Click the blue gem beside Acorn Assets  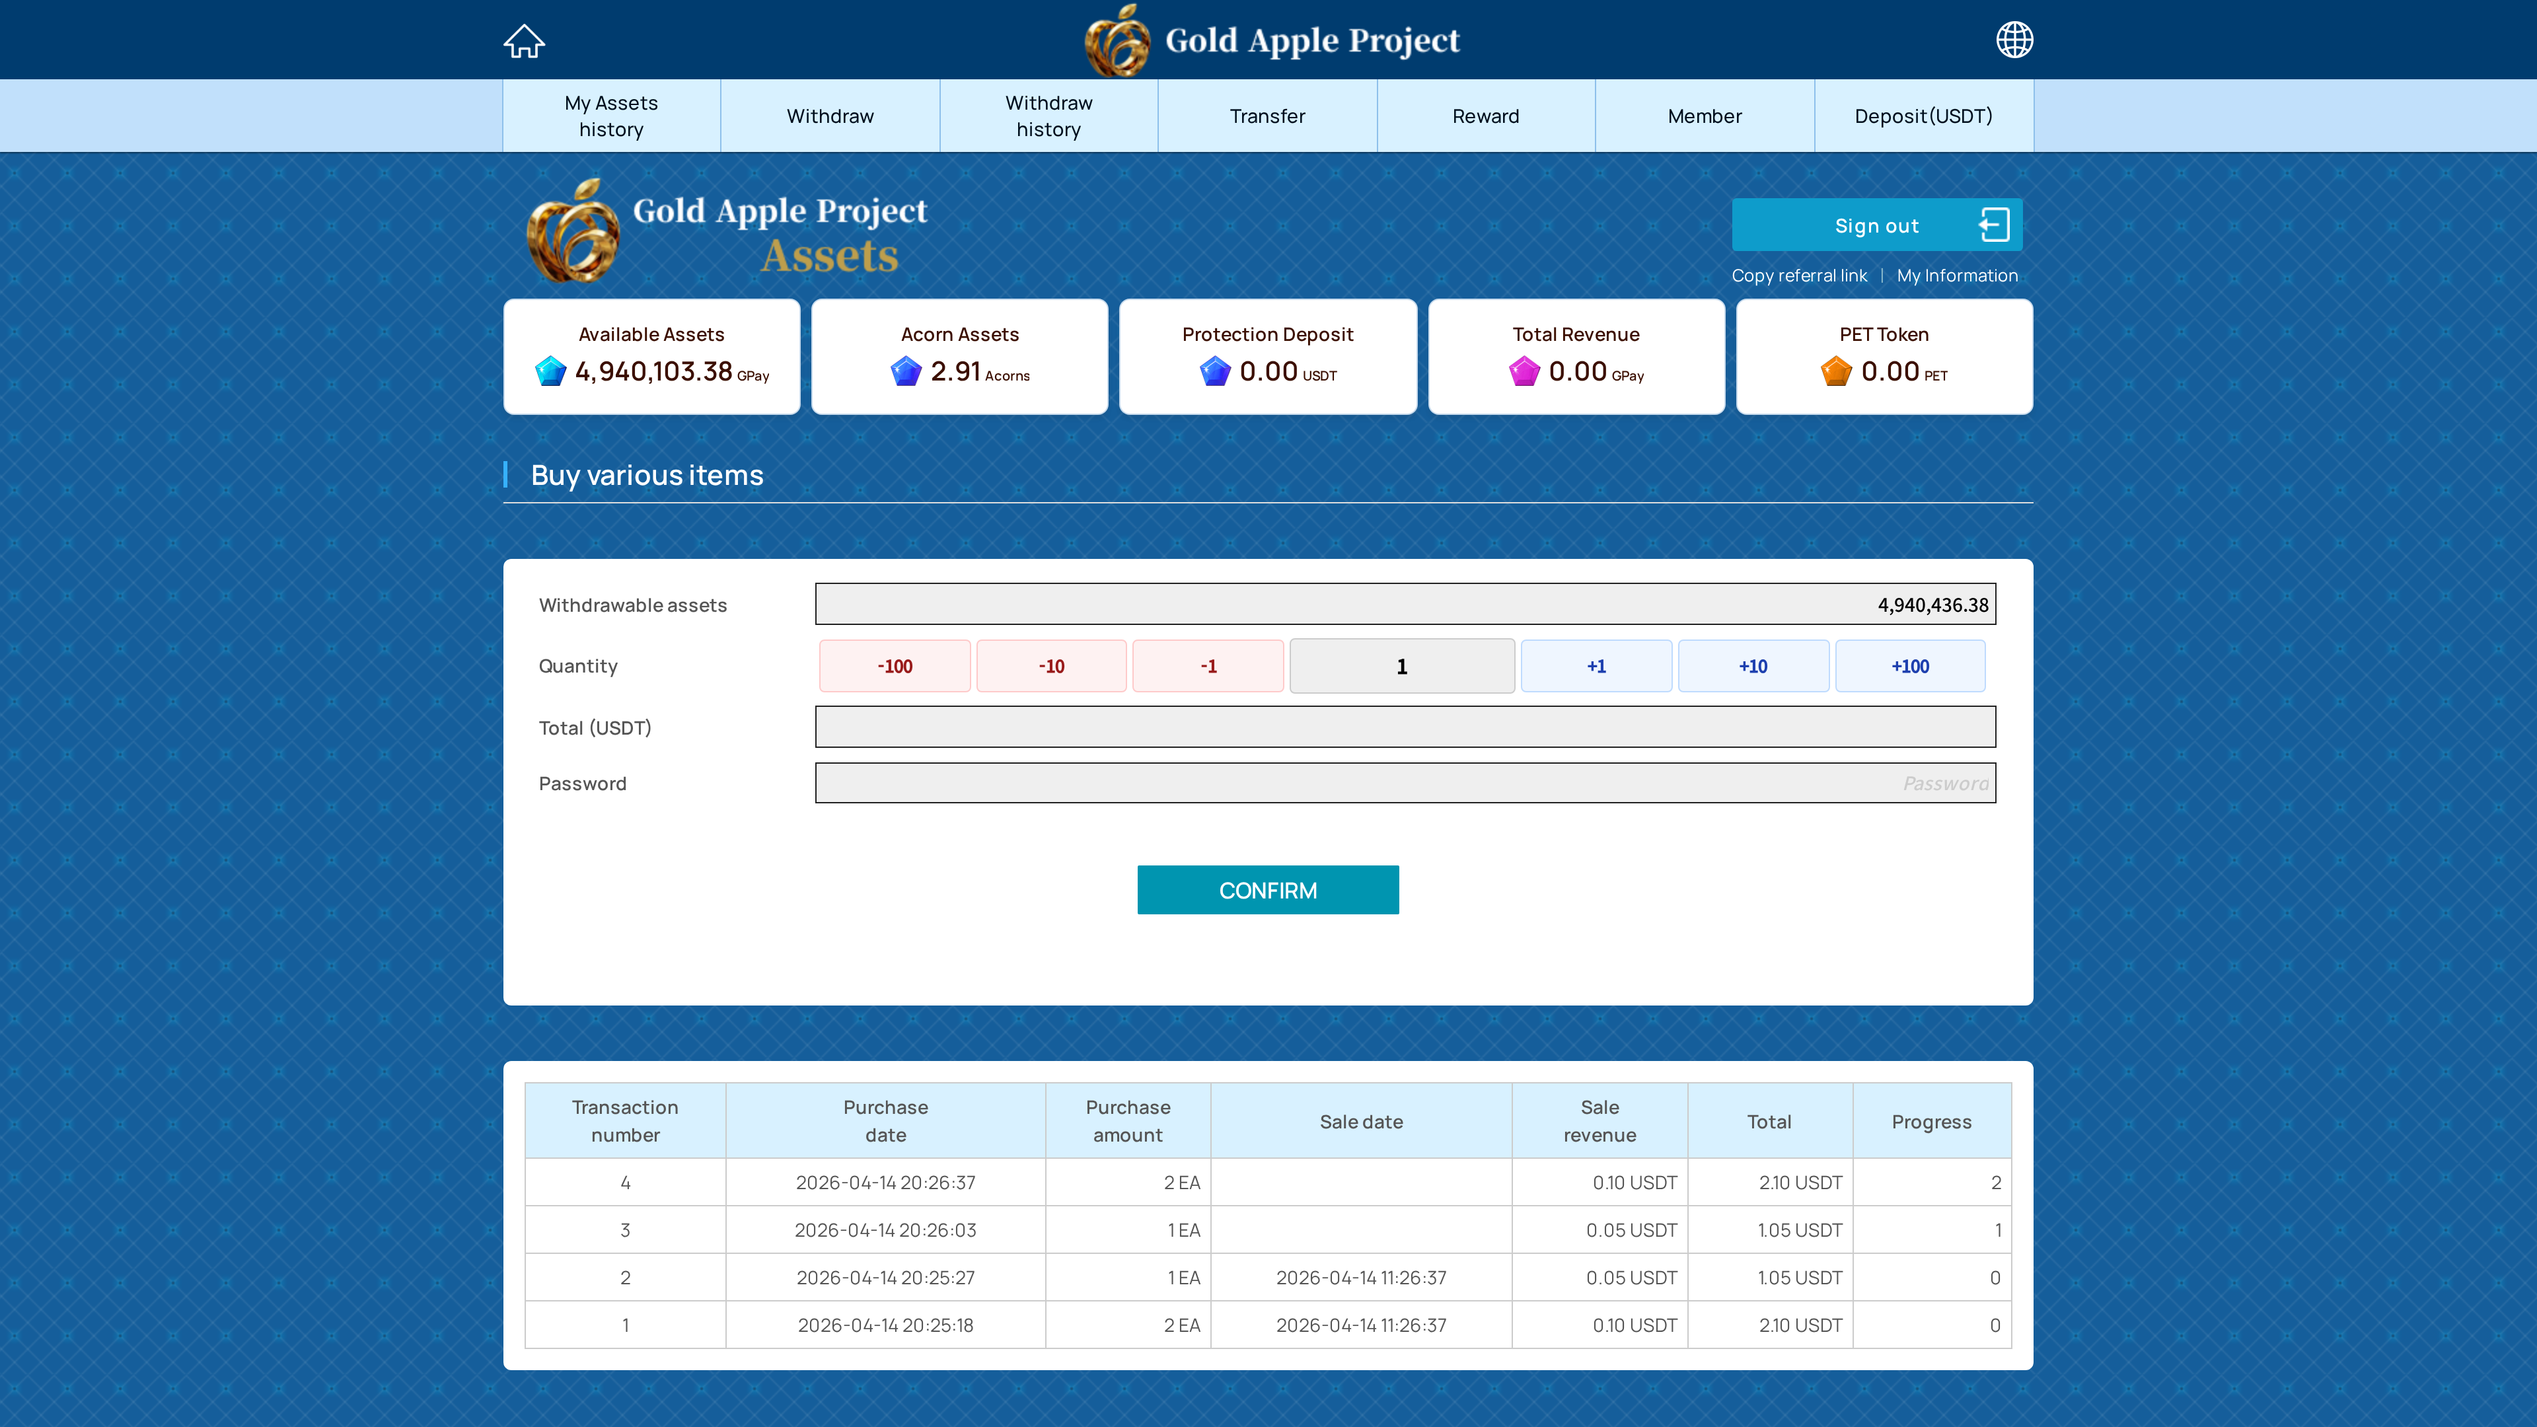click(905, 371)
